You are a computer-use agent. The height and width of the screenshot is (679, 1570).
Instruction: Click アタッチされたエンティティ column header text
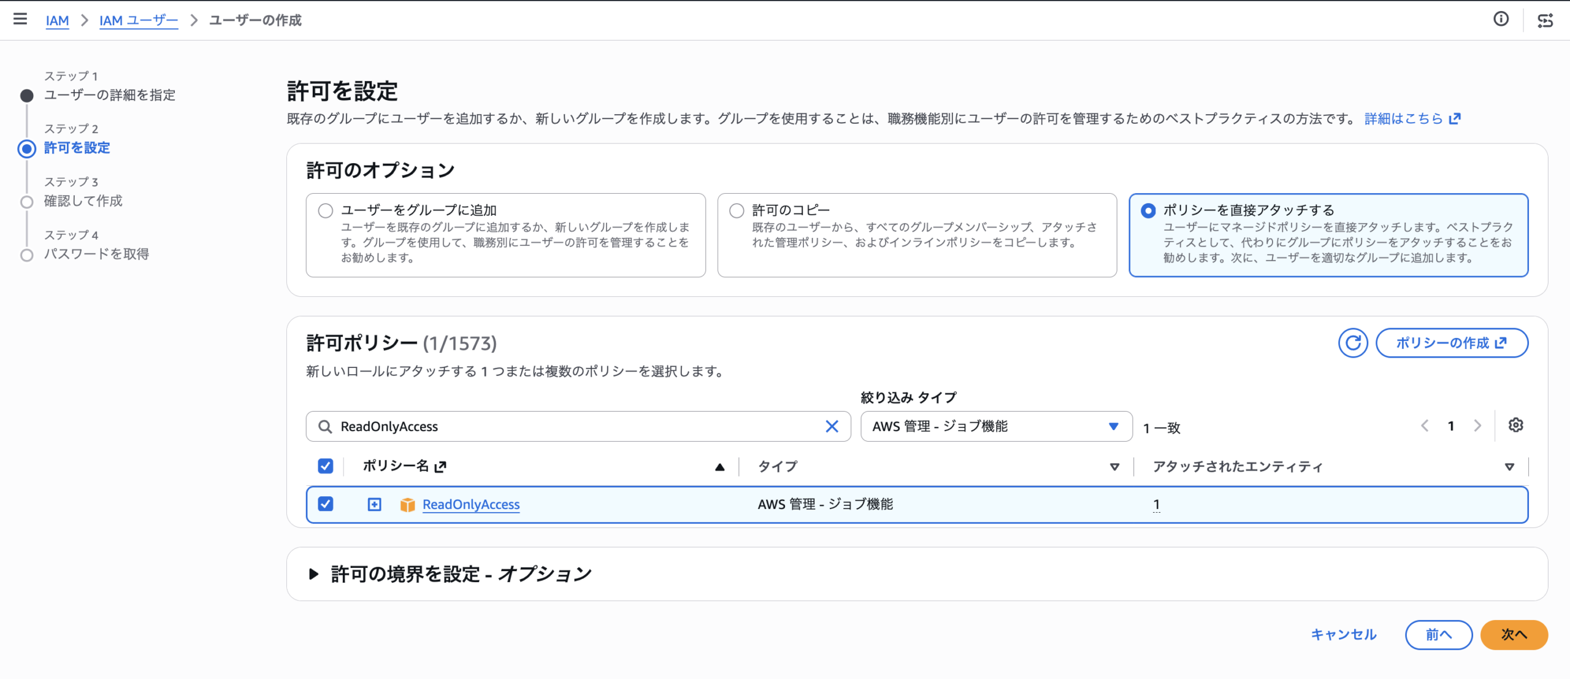pyautogui.click(x=1238, y=467)
